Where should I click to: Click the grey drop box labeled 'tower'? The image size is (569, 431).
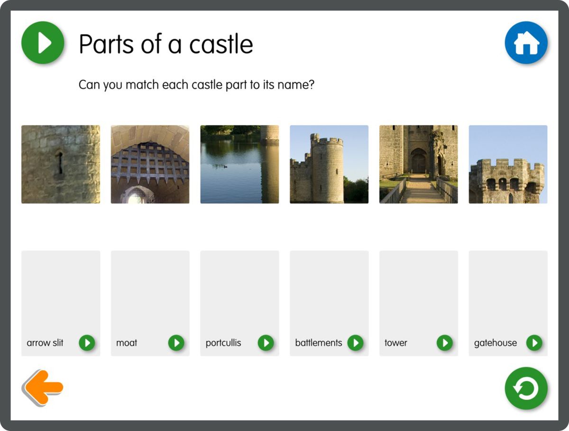click(419, 303)
